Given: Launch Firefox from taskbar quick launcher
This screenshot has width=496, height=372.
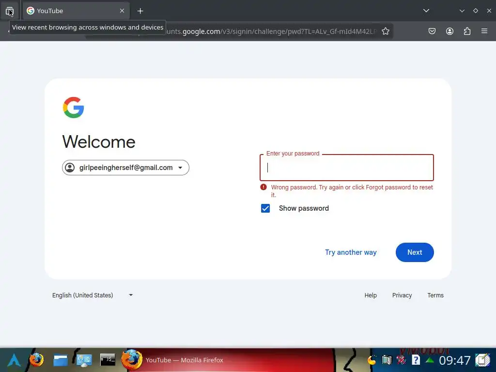Looking at the screenshot, I should [x=36, y=360].
